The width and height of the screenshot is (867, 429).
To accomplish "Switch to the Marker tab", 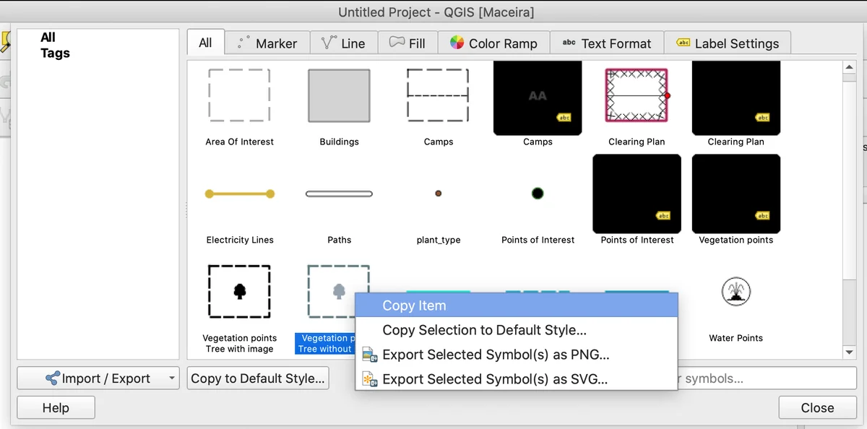I will (267, 43).
